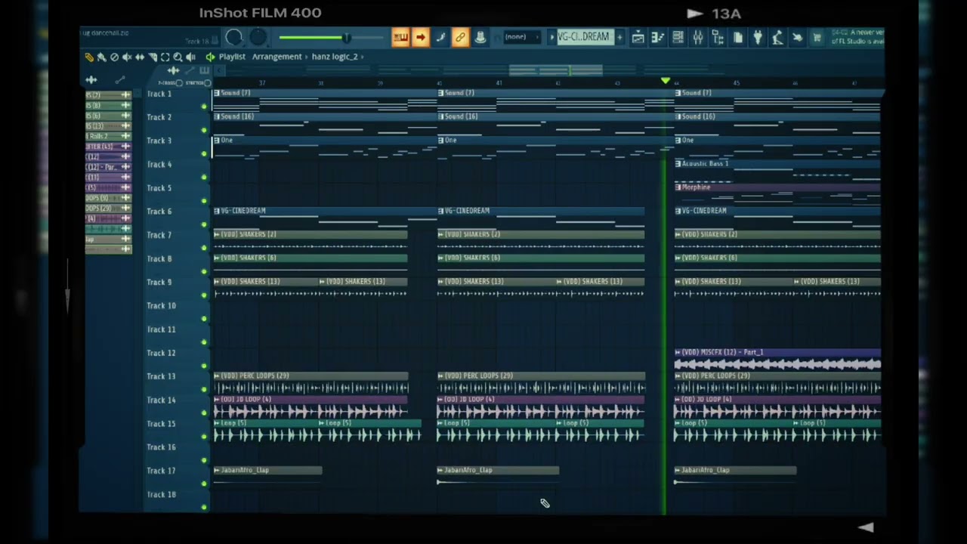Mute Track 13 via its green dot
Viewport: 967px width, 544px height.
[x=204, y=389]
